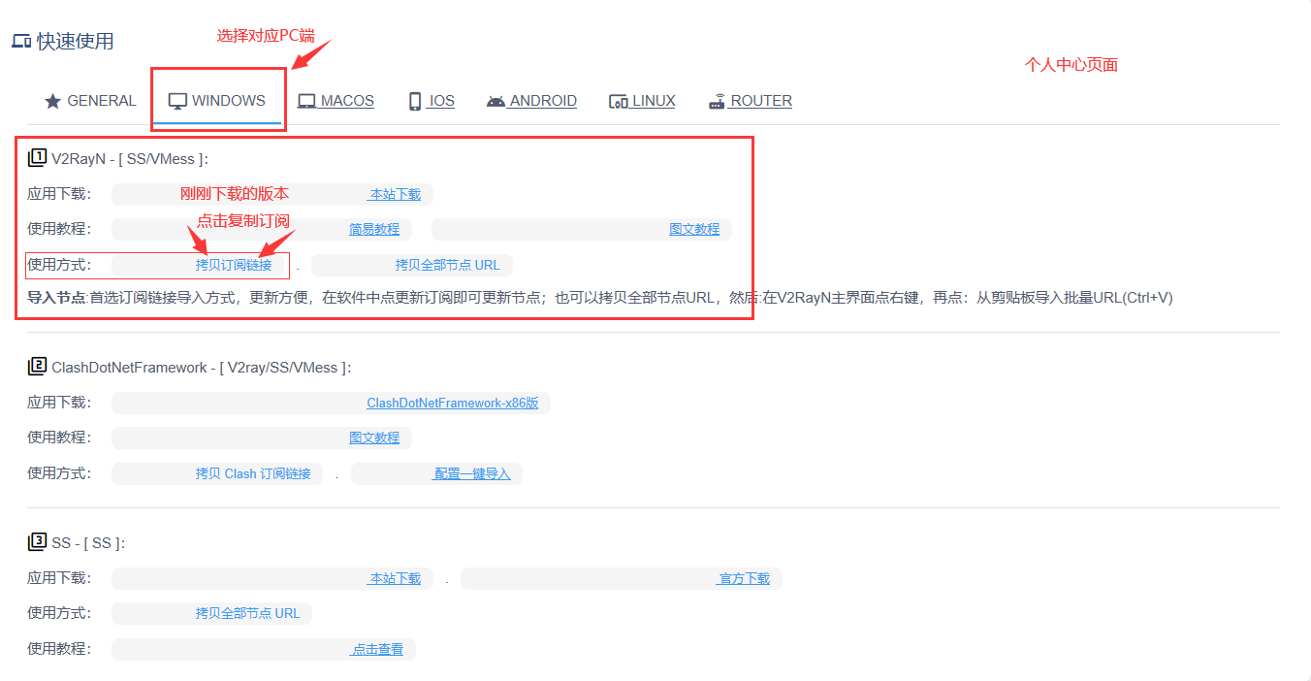Select the LINUX tab
This screenshot has height=681, width=1311.
(x=642, y=101)
